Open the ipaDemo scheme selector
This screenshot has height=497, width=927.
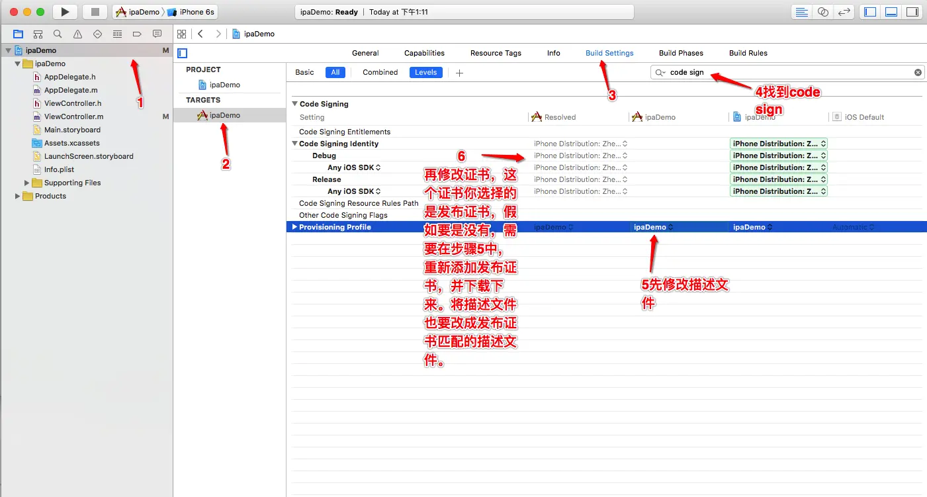(138, 12)
